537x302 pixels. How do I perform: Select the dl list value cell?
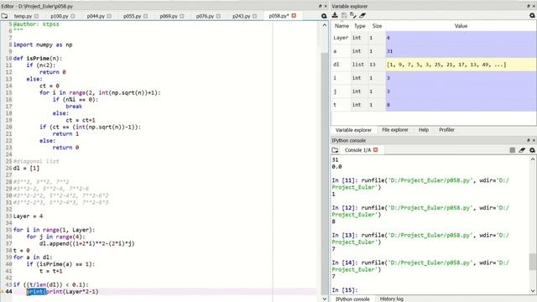click(461, 65)
